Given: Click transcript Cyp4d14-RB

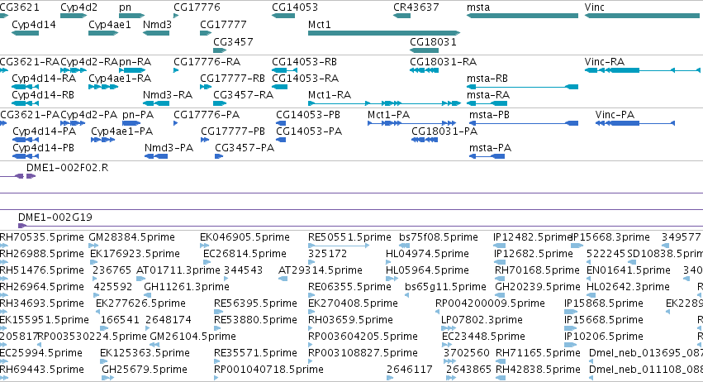Looking at the screenshot, I should pyautogui.click(x=25, y=103).
